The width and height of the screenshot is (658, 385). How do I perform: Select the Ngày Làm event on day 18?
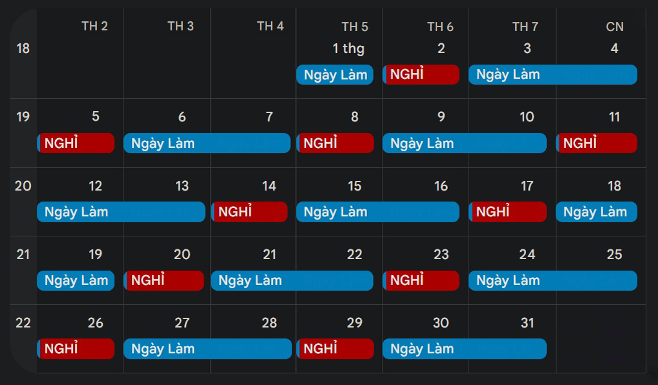point(596,212)
